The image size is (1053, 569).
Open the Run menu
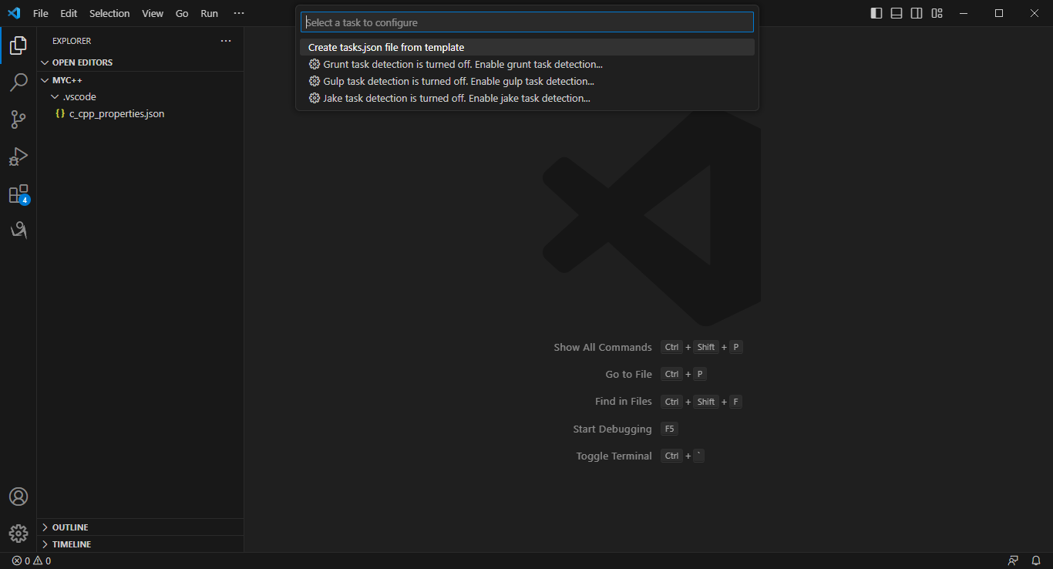209,13
